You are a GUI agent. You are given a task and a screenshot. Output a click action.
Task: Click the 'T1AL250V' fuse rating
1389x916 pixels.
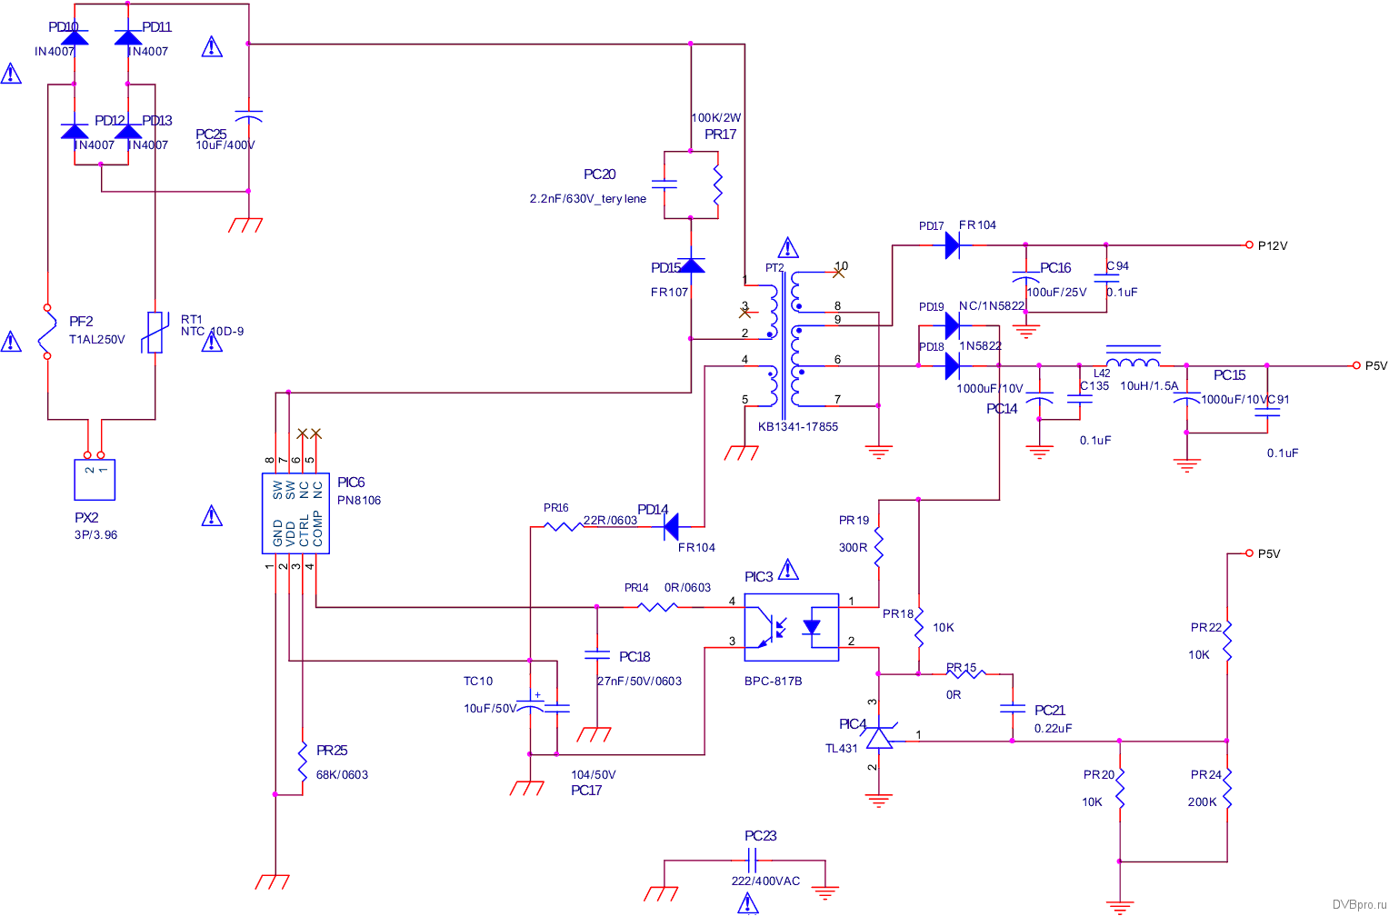tap(97, 340)
